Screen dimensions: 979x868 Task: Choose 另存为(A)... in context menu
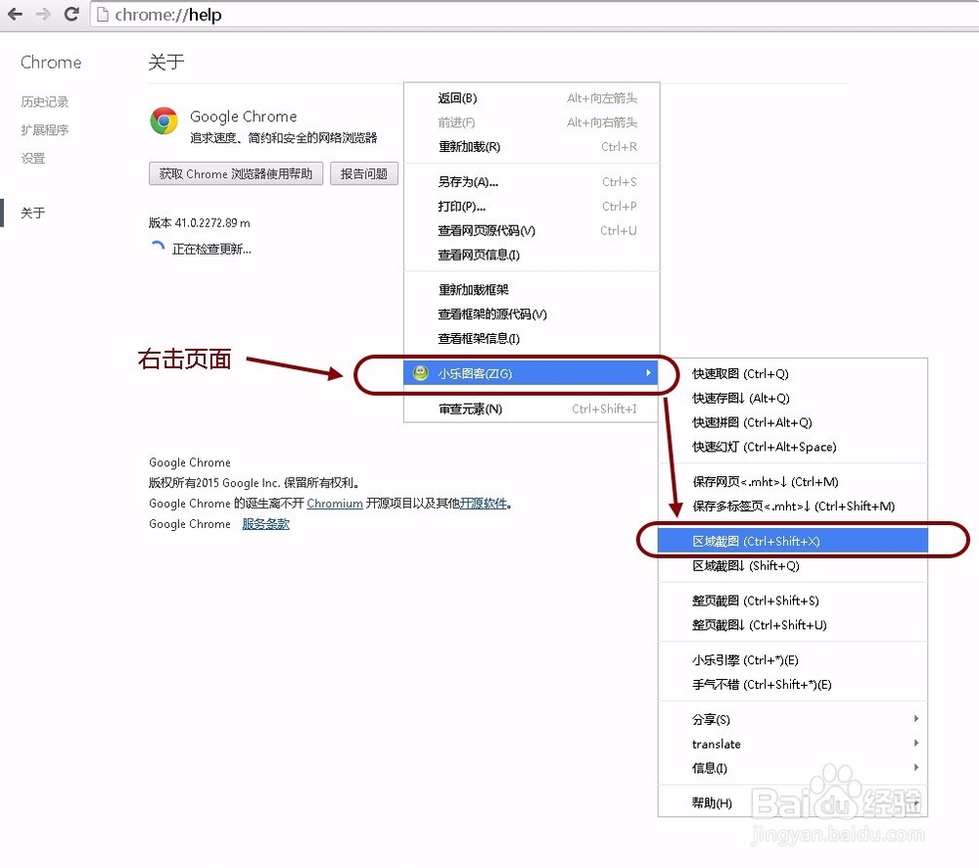tap(532, 182)
